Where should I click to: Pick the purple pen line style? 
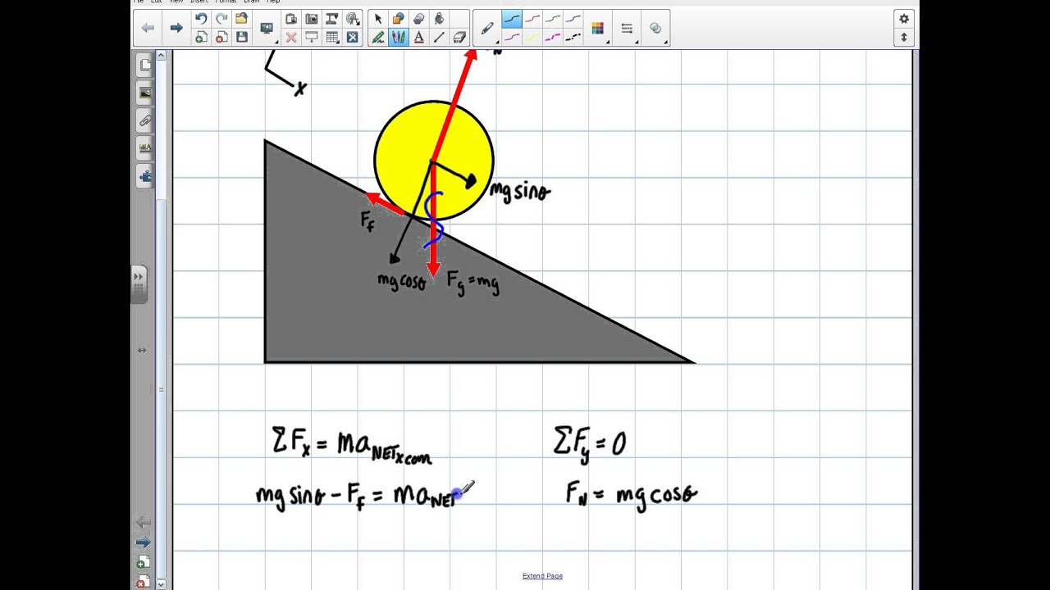click(x=512, y=38)
